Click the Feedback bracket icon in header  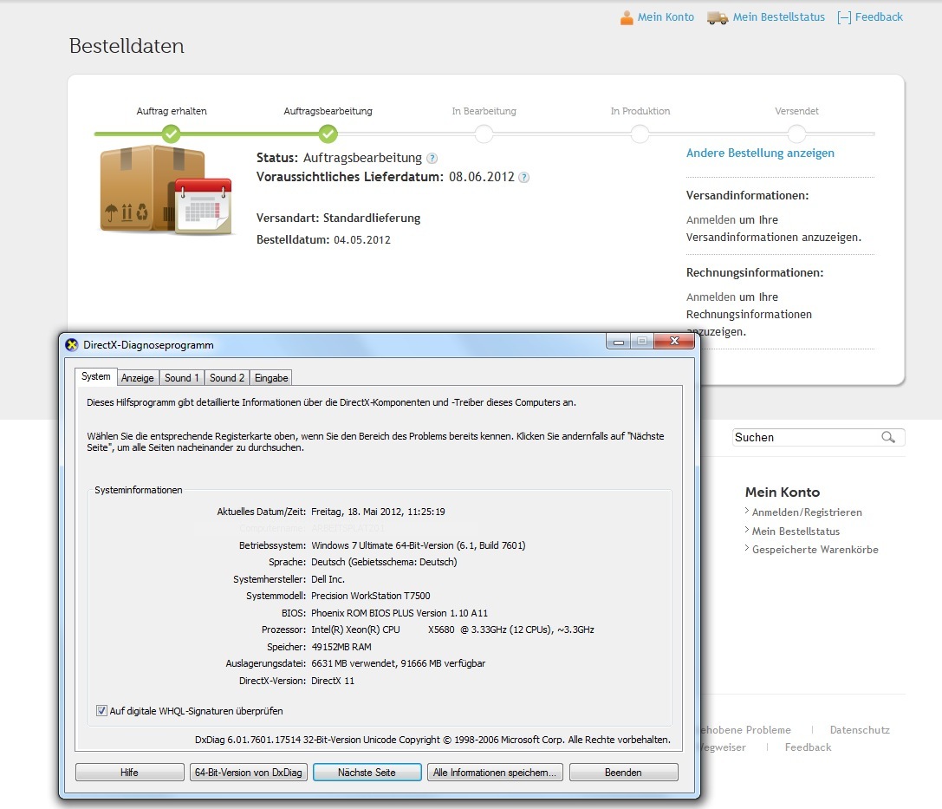coord(844,17)
